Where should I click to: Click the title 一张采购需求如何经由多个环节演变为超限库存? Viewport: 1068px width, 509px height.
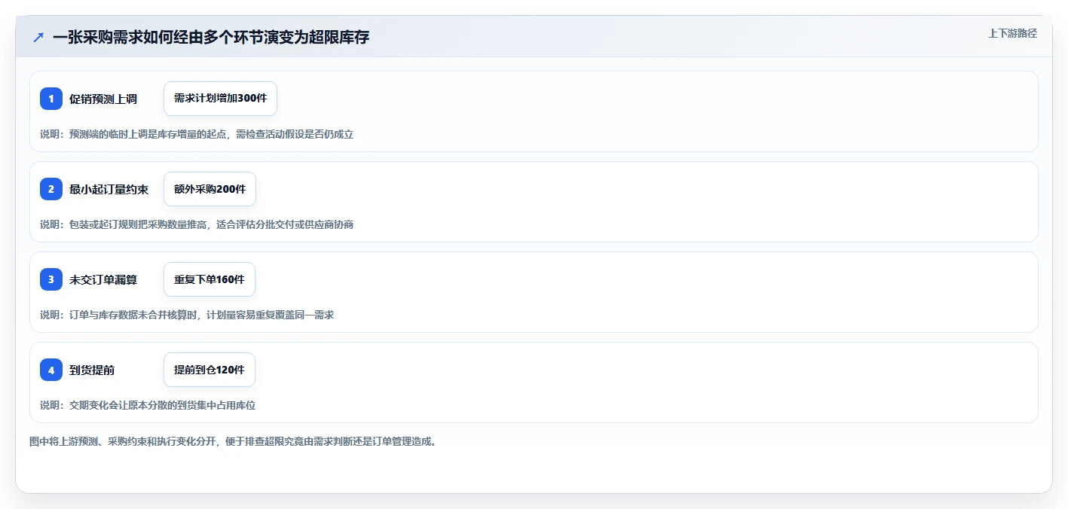[x=211, y=37]
